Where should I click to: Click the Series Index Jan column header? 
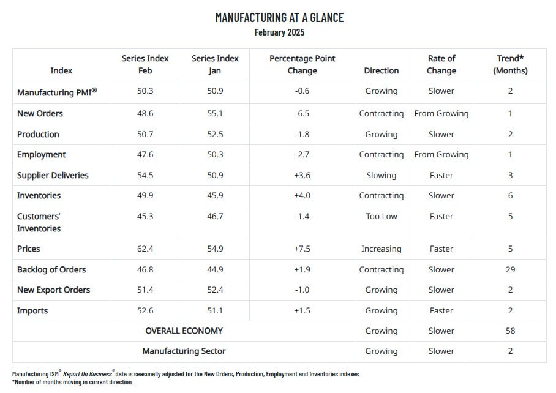(x=215, y=64)
